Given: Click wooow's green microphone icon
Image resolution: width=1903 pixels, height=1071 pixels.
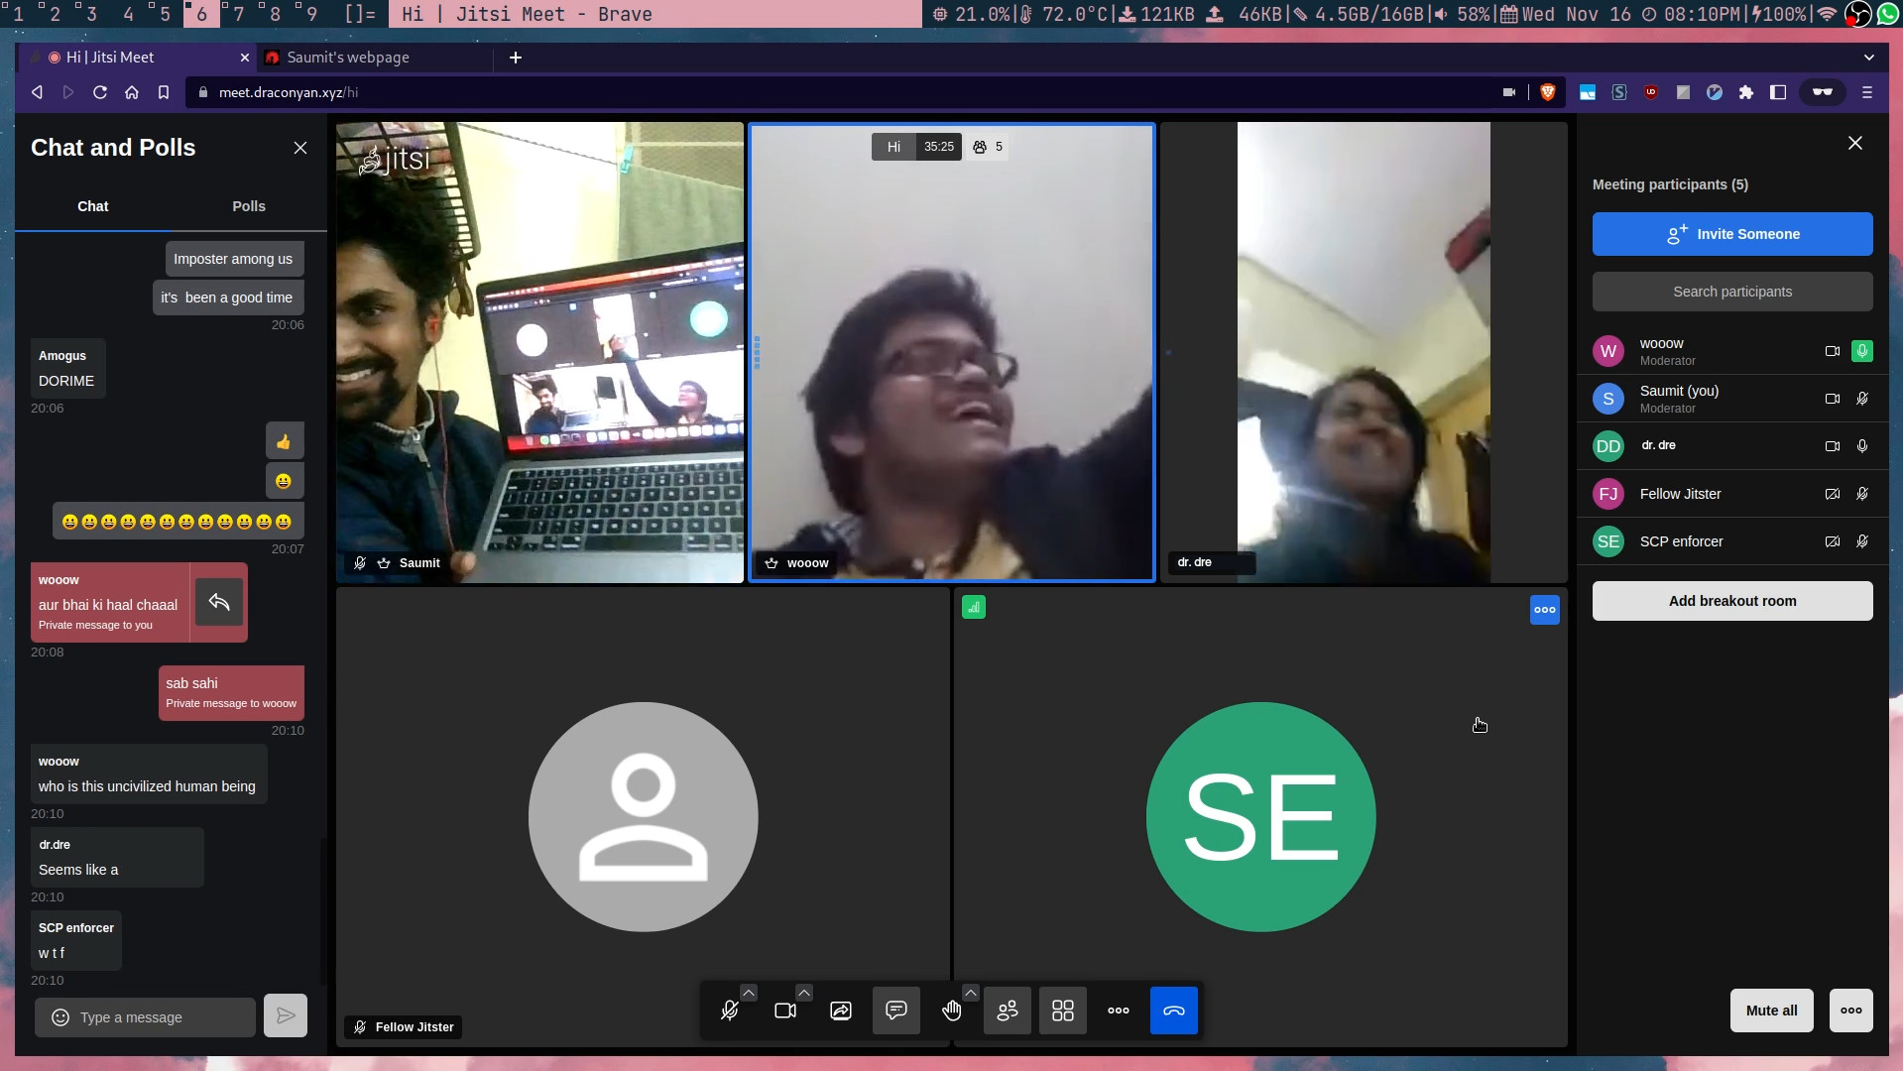Looking at the screenshot, I should [1862, 351].
